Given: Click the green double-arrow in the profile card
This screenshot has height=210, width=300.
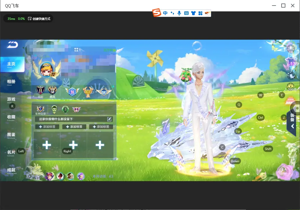Looking at the screenshot, I should 114,50.
